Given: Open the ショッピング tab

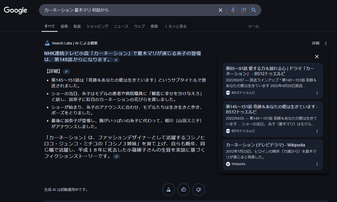Looking at the screenshot, I should [x=97, y=26].
